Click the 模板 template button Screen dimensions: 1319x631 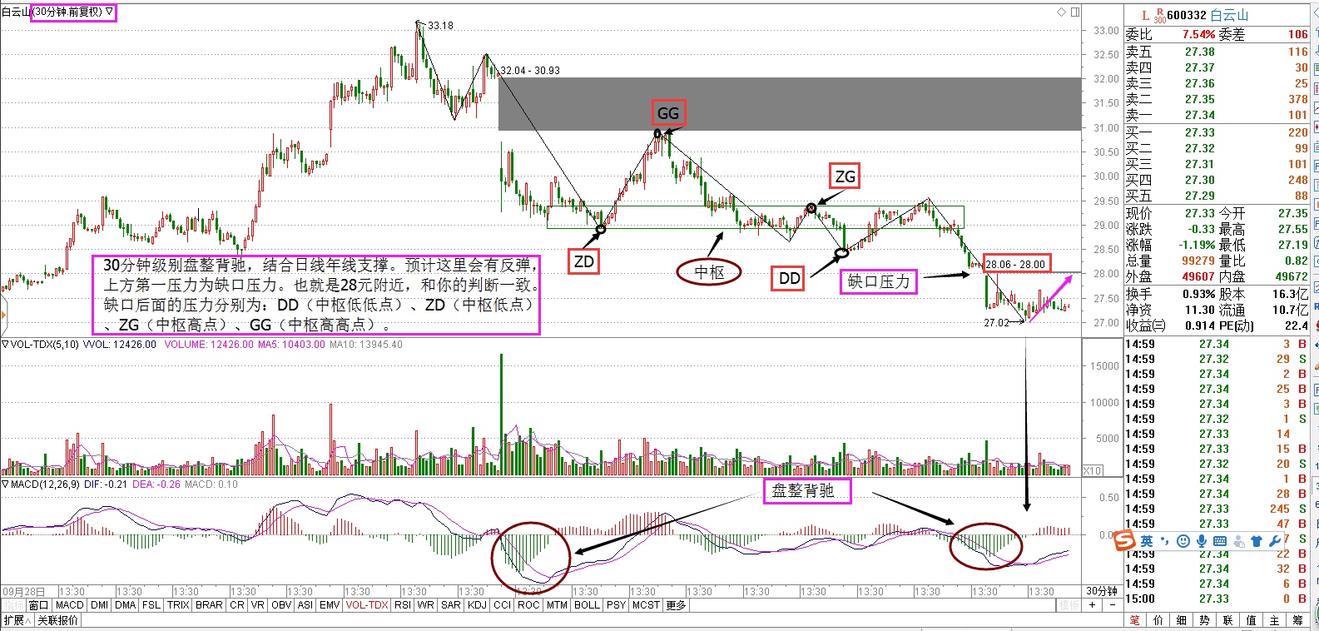click(x=1069, y=605)
